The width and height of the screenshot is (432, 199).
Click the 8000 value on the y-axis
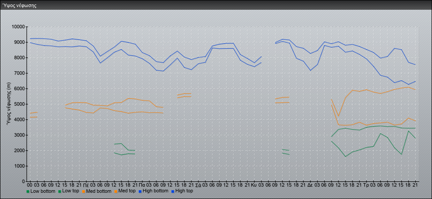click(x=19, y=57)
